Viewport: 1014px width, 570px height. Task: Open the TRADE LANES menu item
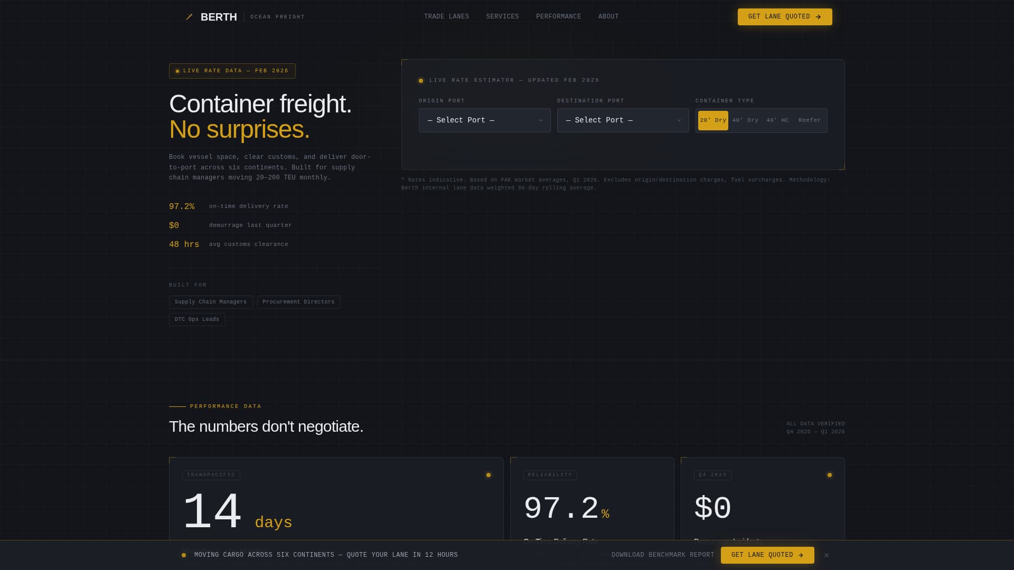tap(446, 16)
